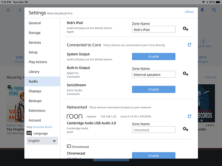The height and width of the screenshot is (166, 222).
Task: Select the Account settings tab
Action: point(42,120)
